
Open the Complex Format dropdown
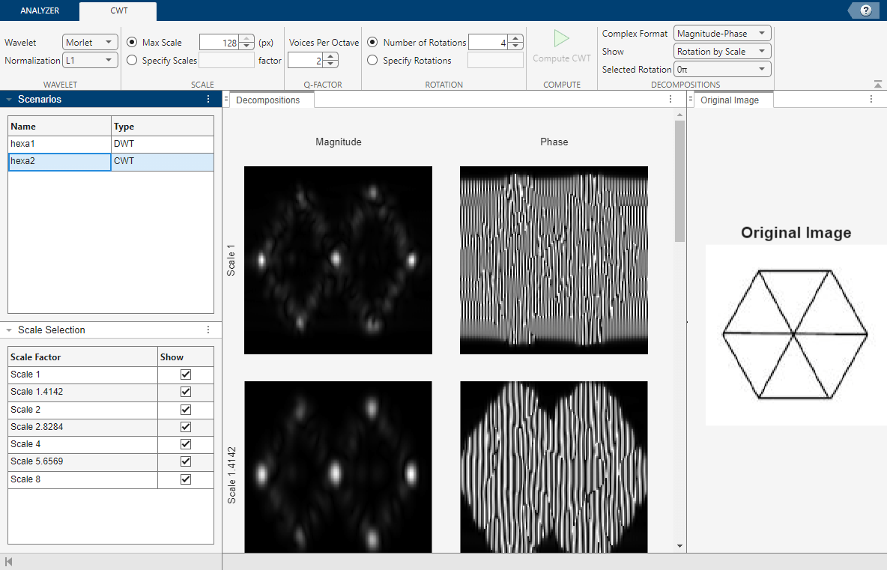pos(722,34)
